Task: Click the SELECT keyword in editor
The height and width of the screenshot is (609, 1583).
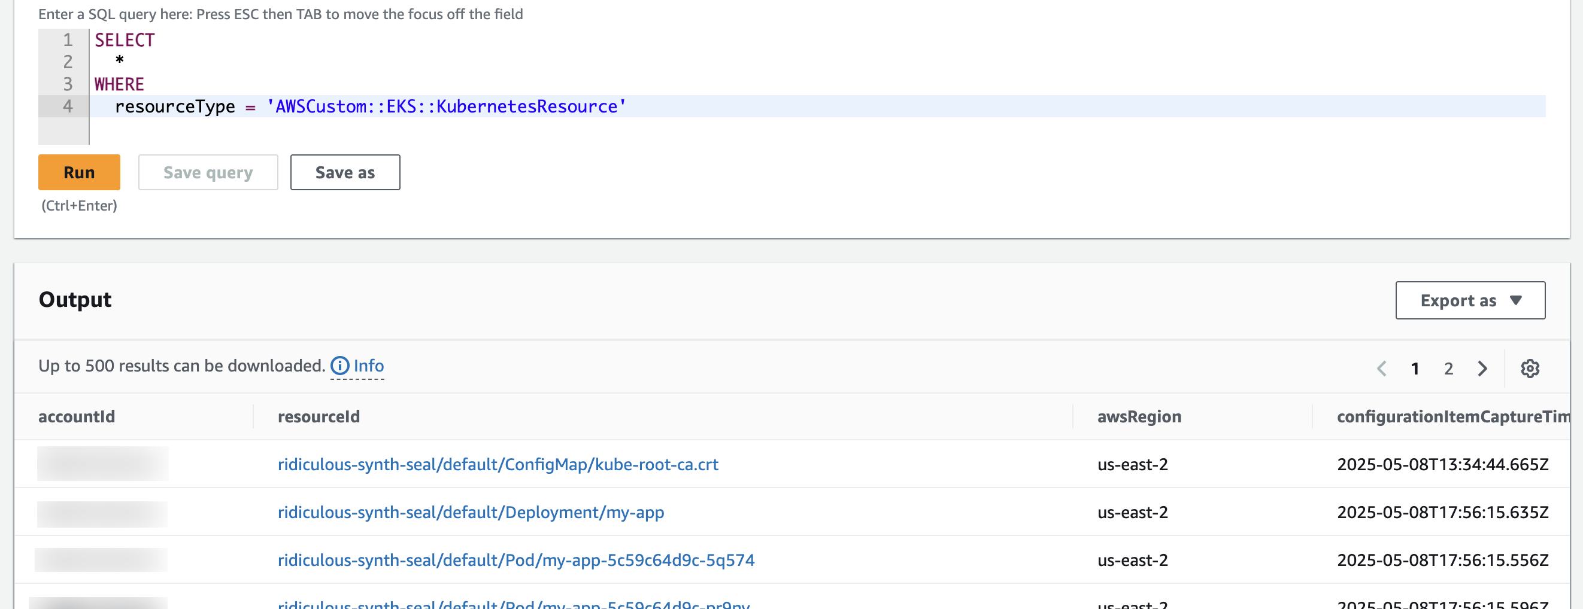Action: [125, 40]
